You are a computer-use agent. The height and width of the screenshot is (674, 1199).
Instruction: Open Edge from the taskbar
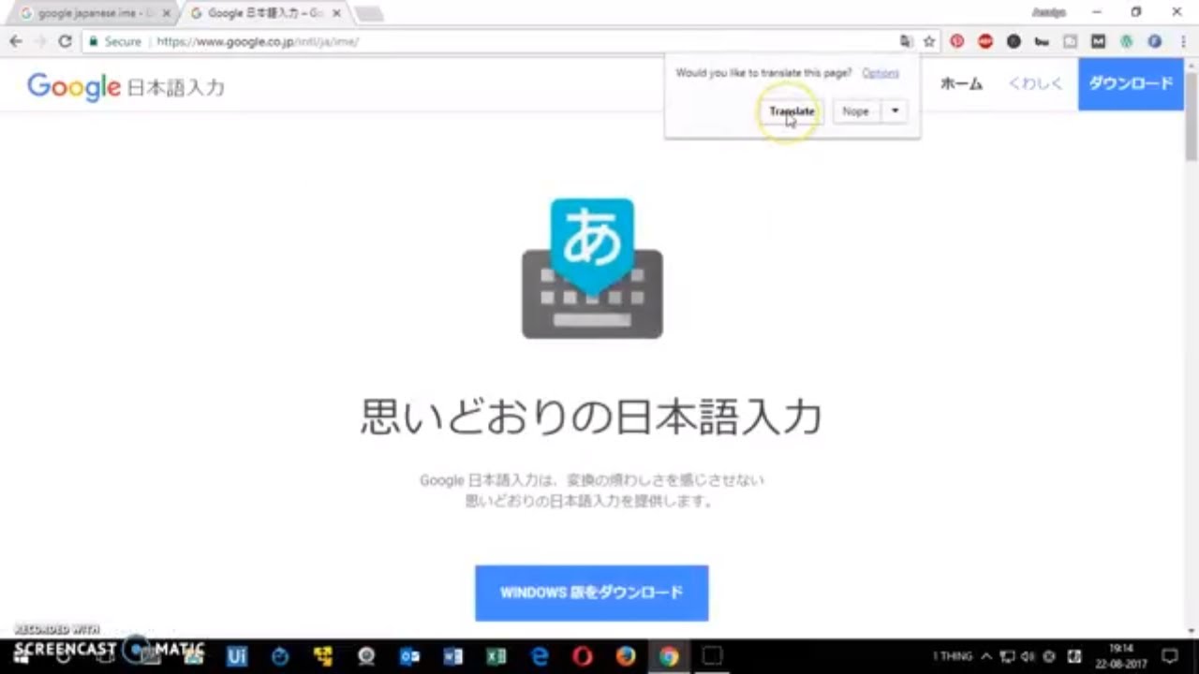[x=540, y=656]
